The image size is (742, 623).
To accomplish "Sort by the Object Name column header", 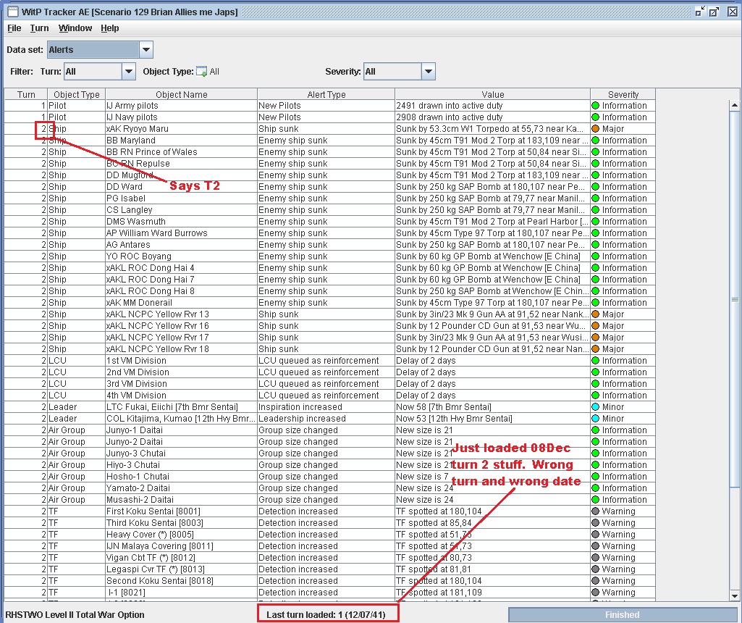I will pos(182,94).
